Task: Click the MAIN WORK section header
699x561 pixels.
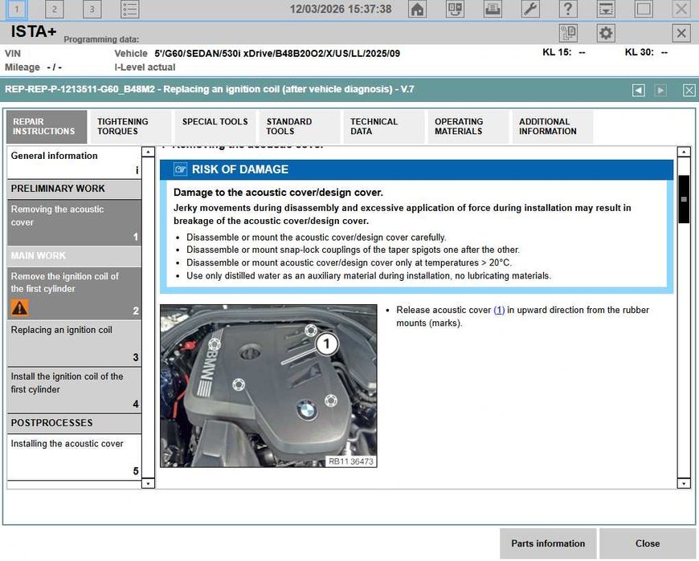Action: pos(74,256)
